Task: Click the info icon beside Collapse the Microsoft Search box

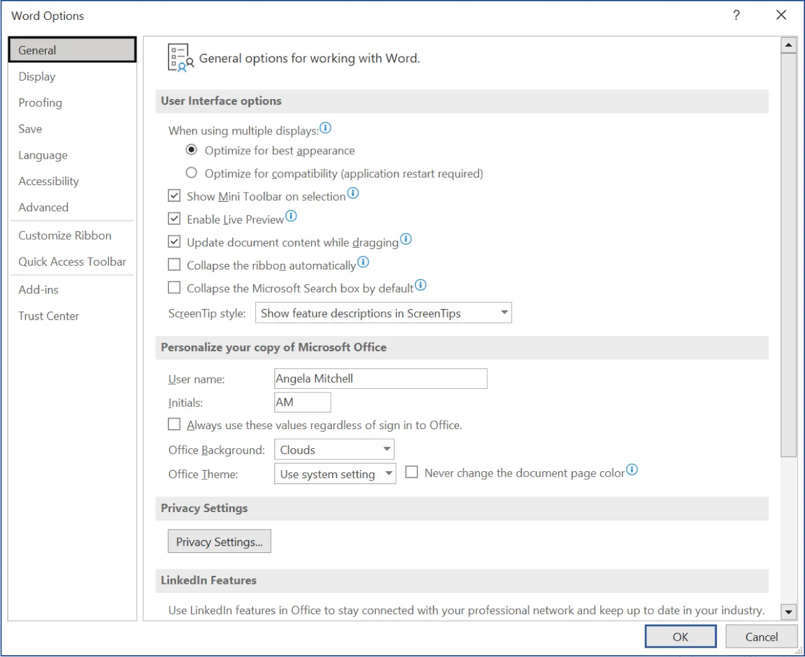Action: tap(420, 285)
